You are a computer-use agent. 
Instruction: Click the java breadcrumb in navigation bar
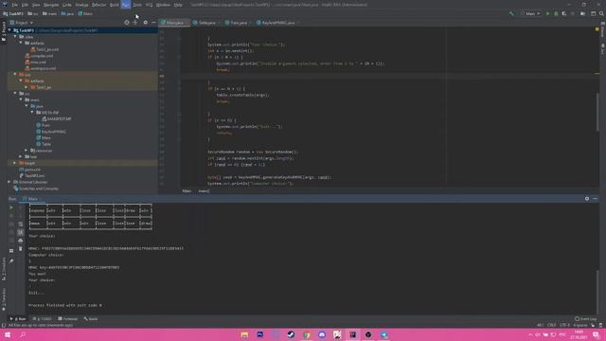(67, 13)
